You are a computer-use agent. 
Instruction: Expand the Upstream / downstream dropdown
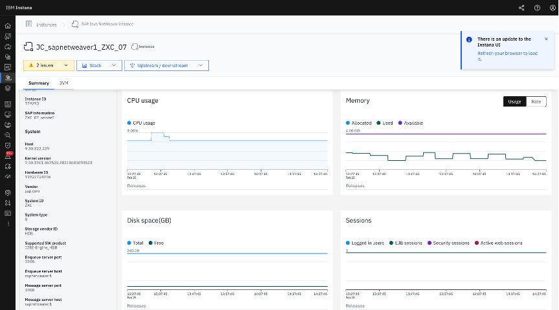(x=166, y=65)
